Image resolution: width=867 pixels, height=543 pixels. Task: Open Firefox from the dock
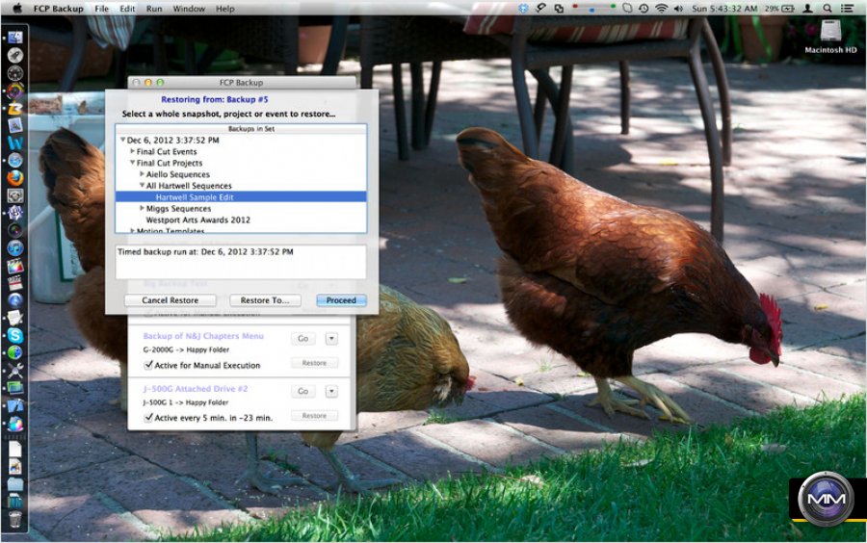(14, 178)
